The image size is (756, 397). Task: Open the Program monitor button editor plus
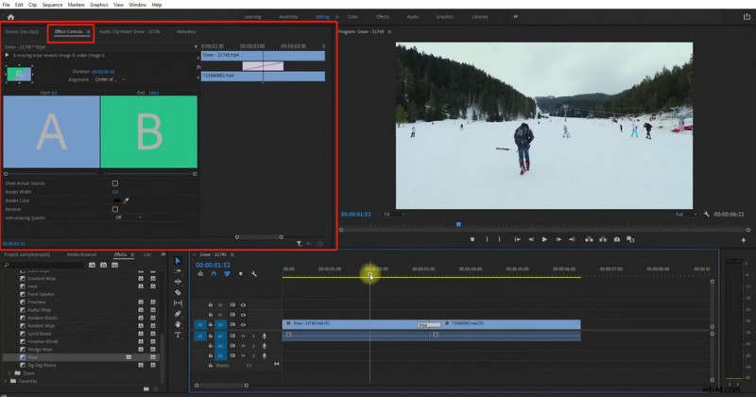pyautogui.click(x=743, y=240)
